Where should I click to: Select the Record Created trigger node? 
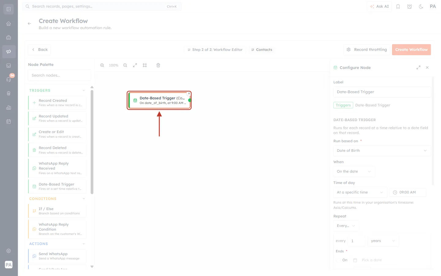(x=57, y=103)
